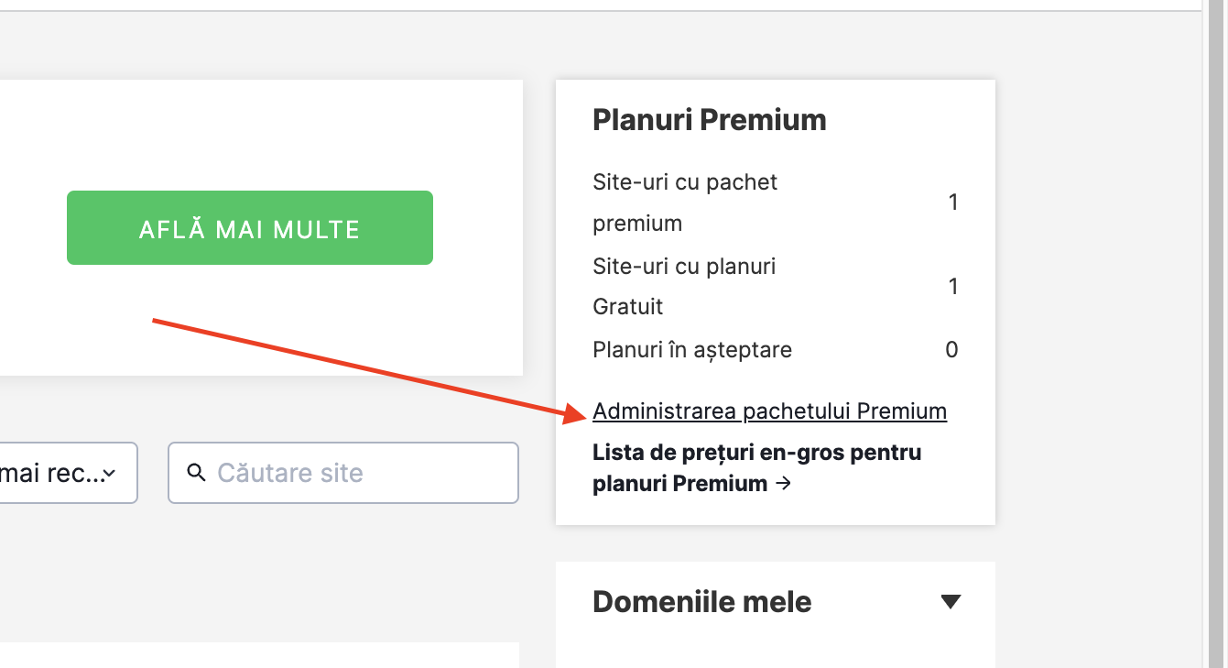Click the chevron in sort dropdown
Viewport: 1228px width, 668px height.
(110, 474)
